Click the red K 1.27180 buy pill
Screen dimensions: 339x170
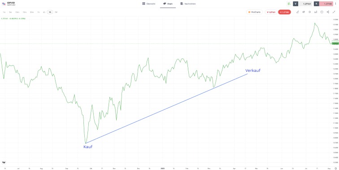click(284, 12)
